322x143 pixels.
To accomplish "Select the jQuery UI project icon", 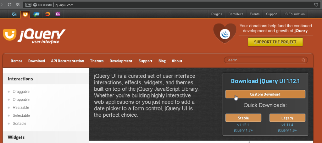I will pyautogui.click(x=25, y=14).
